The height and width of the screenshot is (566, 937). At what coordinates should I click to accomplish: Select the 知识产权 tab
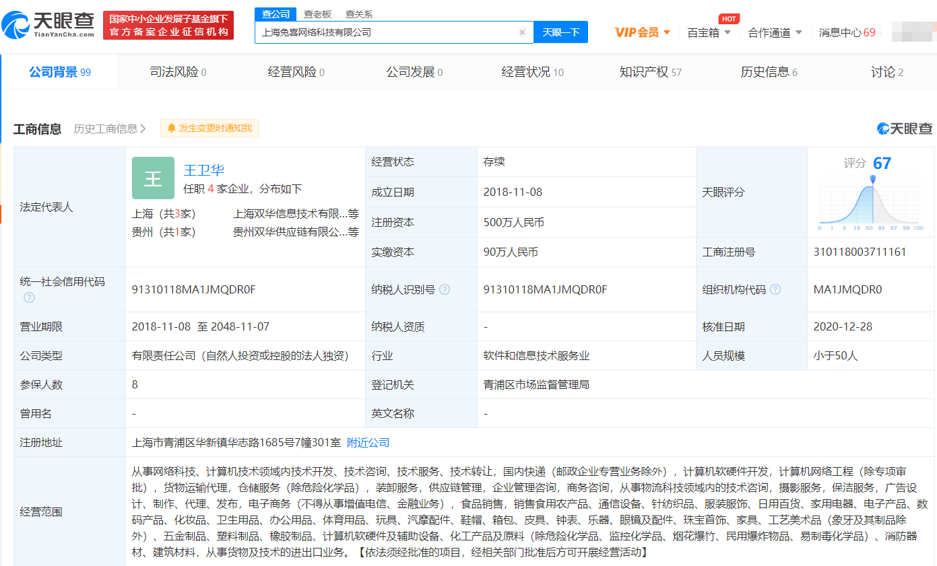tap(651, 72)
